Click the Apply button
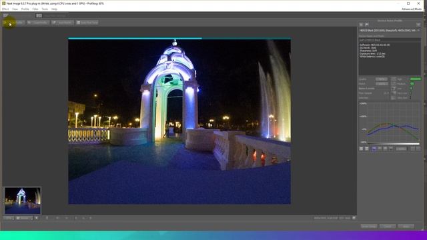 click(406, 227)
